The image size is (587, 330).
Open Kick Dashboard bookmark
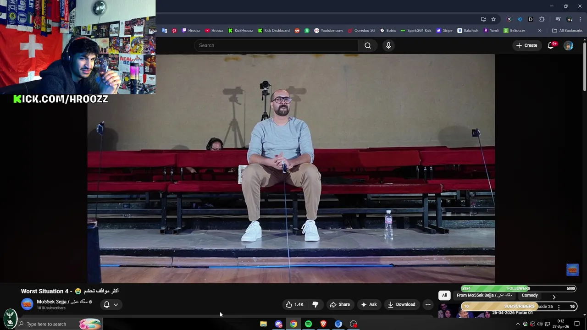tap(274, 31)
